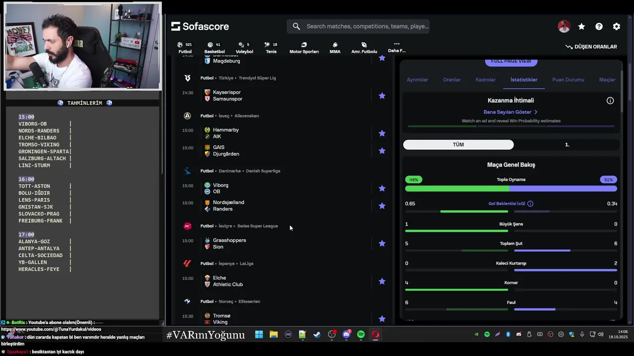Open Steam from the taskbar
Screen dimensions: 634x356
317,335
